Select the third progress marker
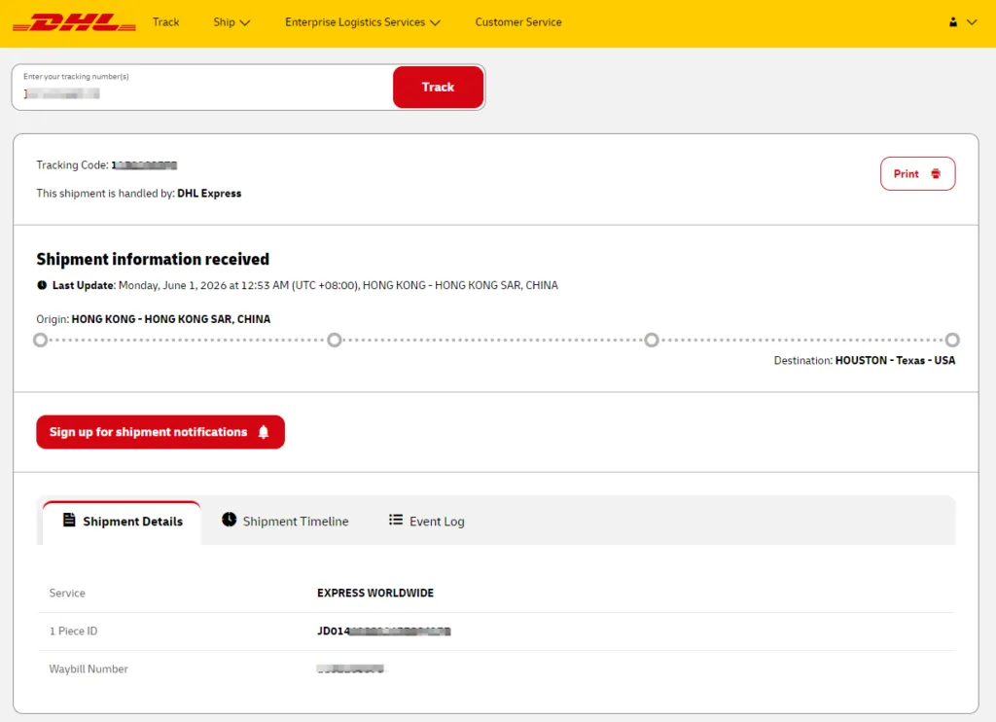The height and width of the screenshot is (722, 996). 651,340
